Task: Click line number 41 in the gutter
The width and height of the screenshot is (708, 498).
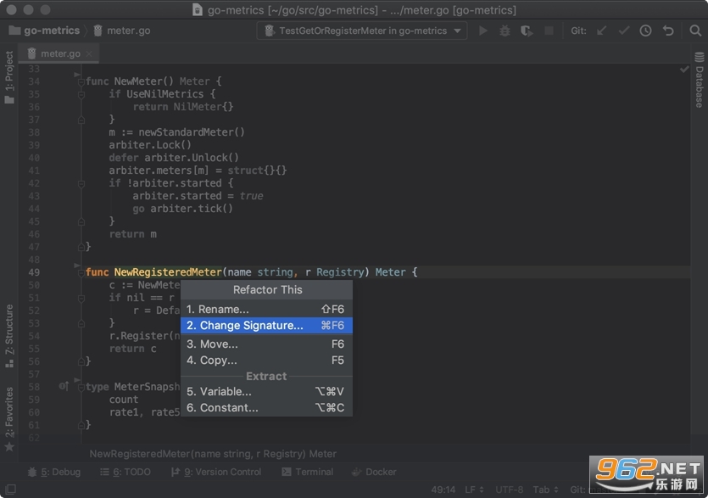Action: click(34, 171)
